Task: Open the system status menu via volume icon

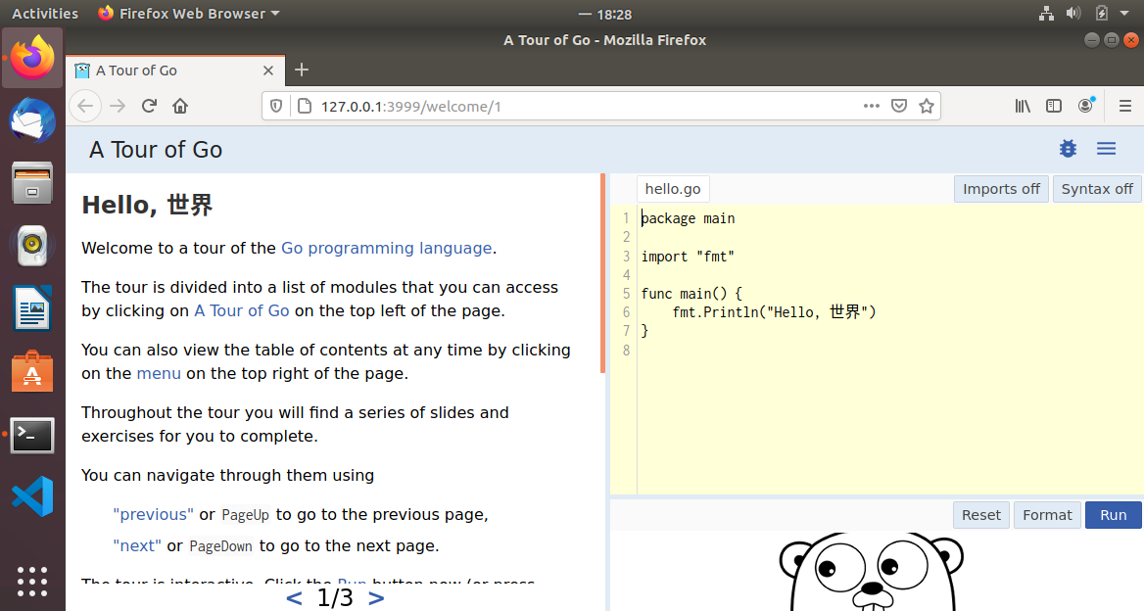Action: [1073, 13]
